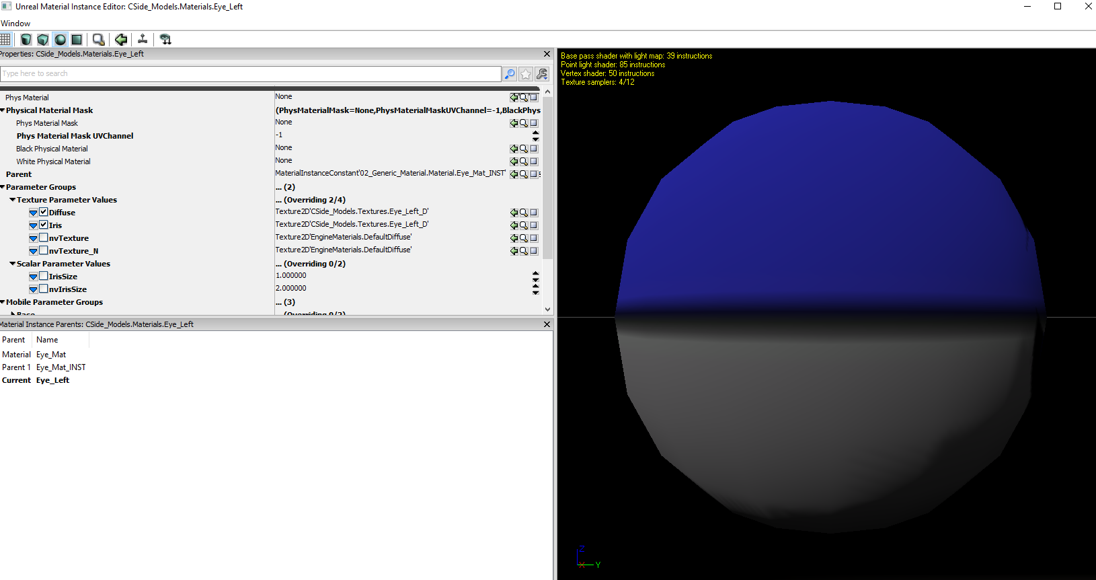This screenshot has width=1096, height=580.
Task: Click the green arrow icon on Phys Material Mask row
Action: (x=514, y=123)
